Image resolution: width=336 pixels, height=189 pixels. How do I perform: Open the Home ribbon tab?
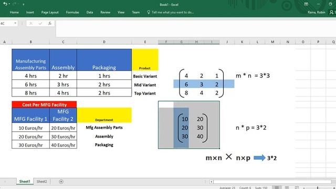[x=14, y=12]
